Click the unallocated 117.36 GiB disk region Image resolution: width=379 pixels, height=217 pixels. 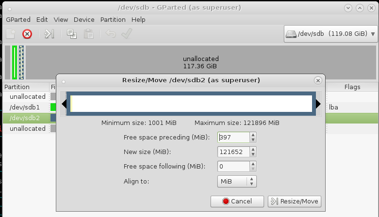pos(200,62)
